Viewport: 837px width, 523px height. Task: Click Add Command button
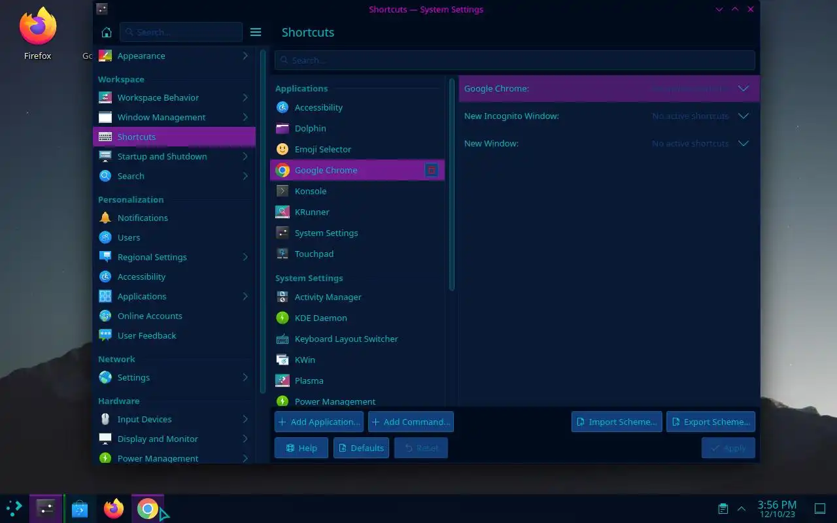coord(411,422)
